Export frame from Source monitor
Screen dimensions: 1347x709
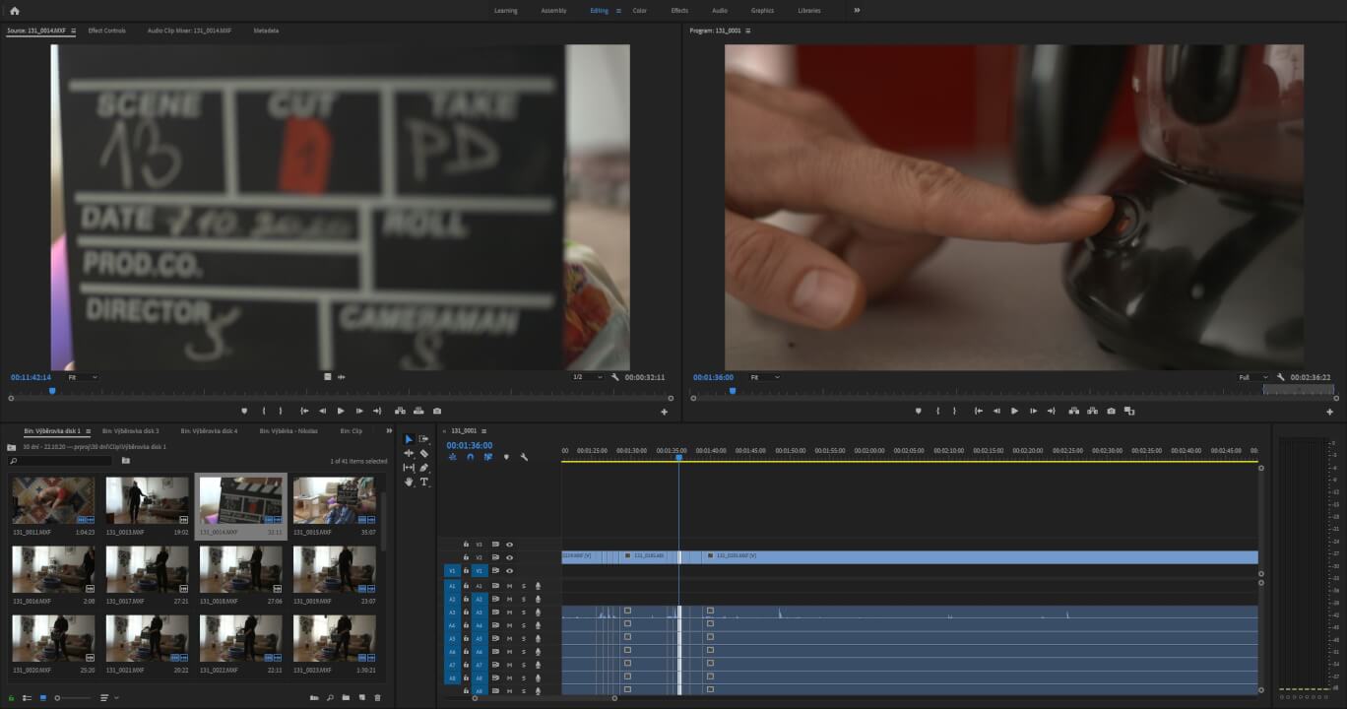pyautogui.click(x=437, y=411)
